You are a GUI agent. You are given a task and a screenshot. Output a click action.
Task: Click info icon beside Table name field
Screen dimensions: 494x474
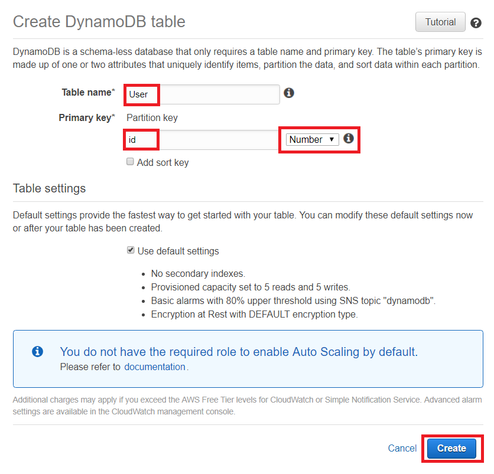tap(289, 93)
